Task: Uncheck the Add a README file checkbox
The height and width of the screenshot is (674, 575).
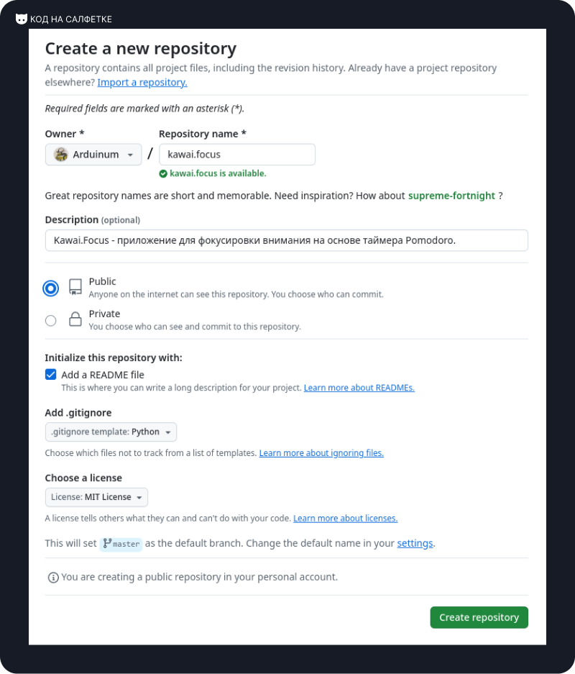Action: click(51, 374)
